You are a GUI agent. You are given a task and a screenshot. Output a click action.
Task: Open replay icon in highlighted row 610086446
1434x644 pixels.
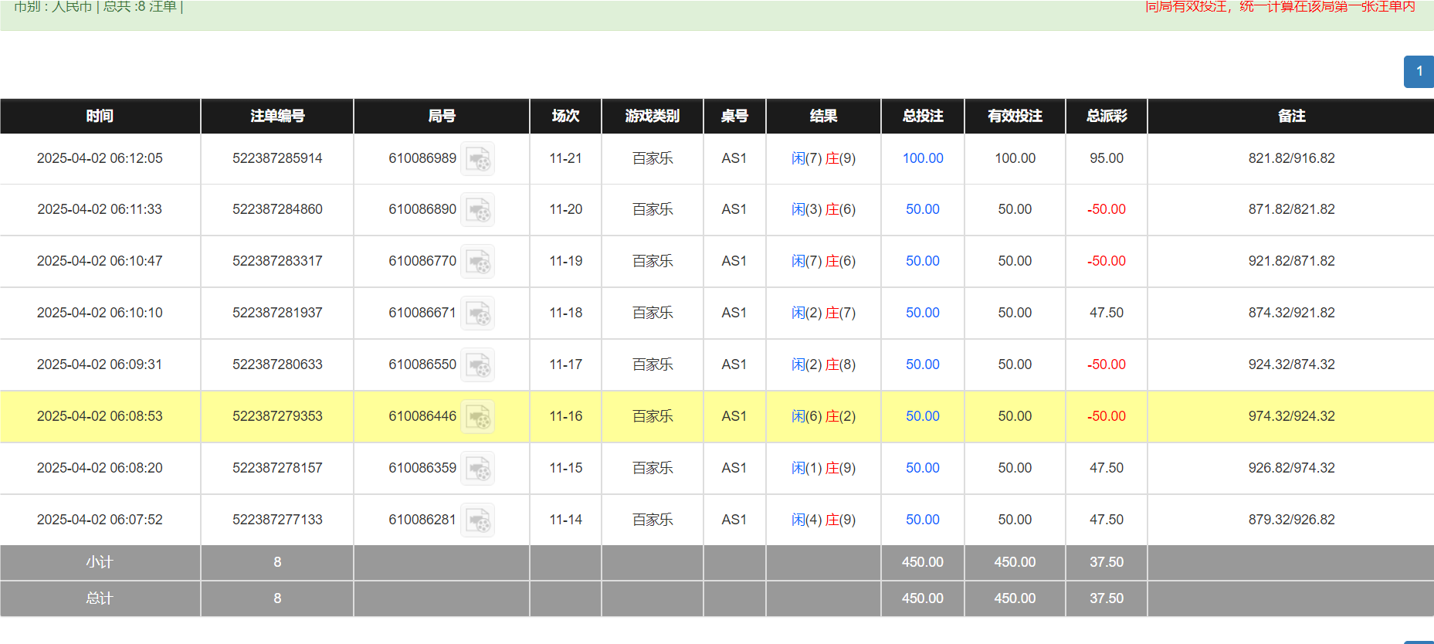pos(477,417)
